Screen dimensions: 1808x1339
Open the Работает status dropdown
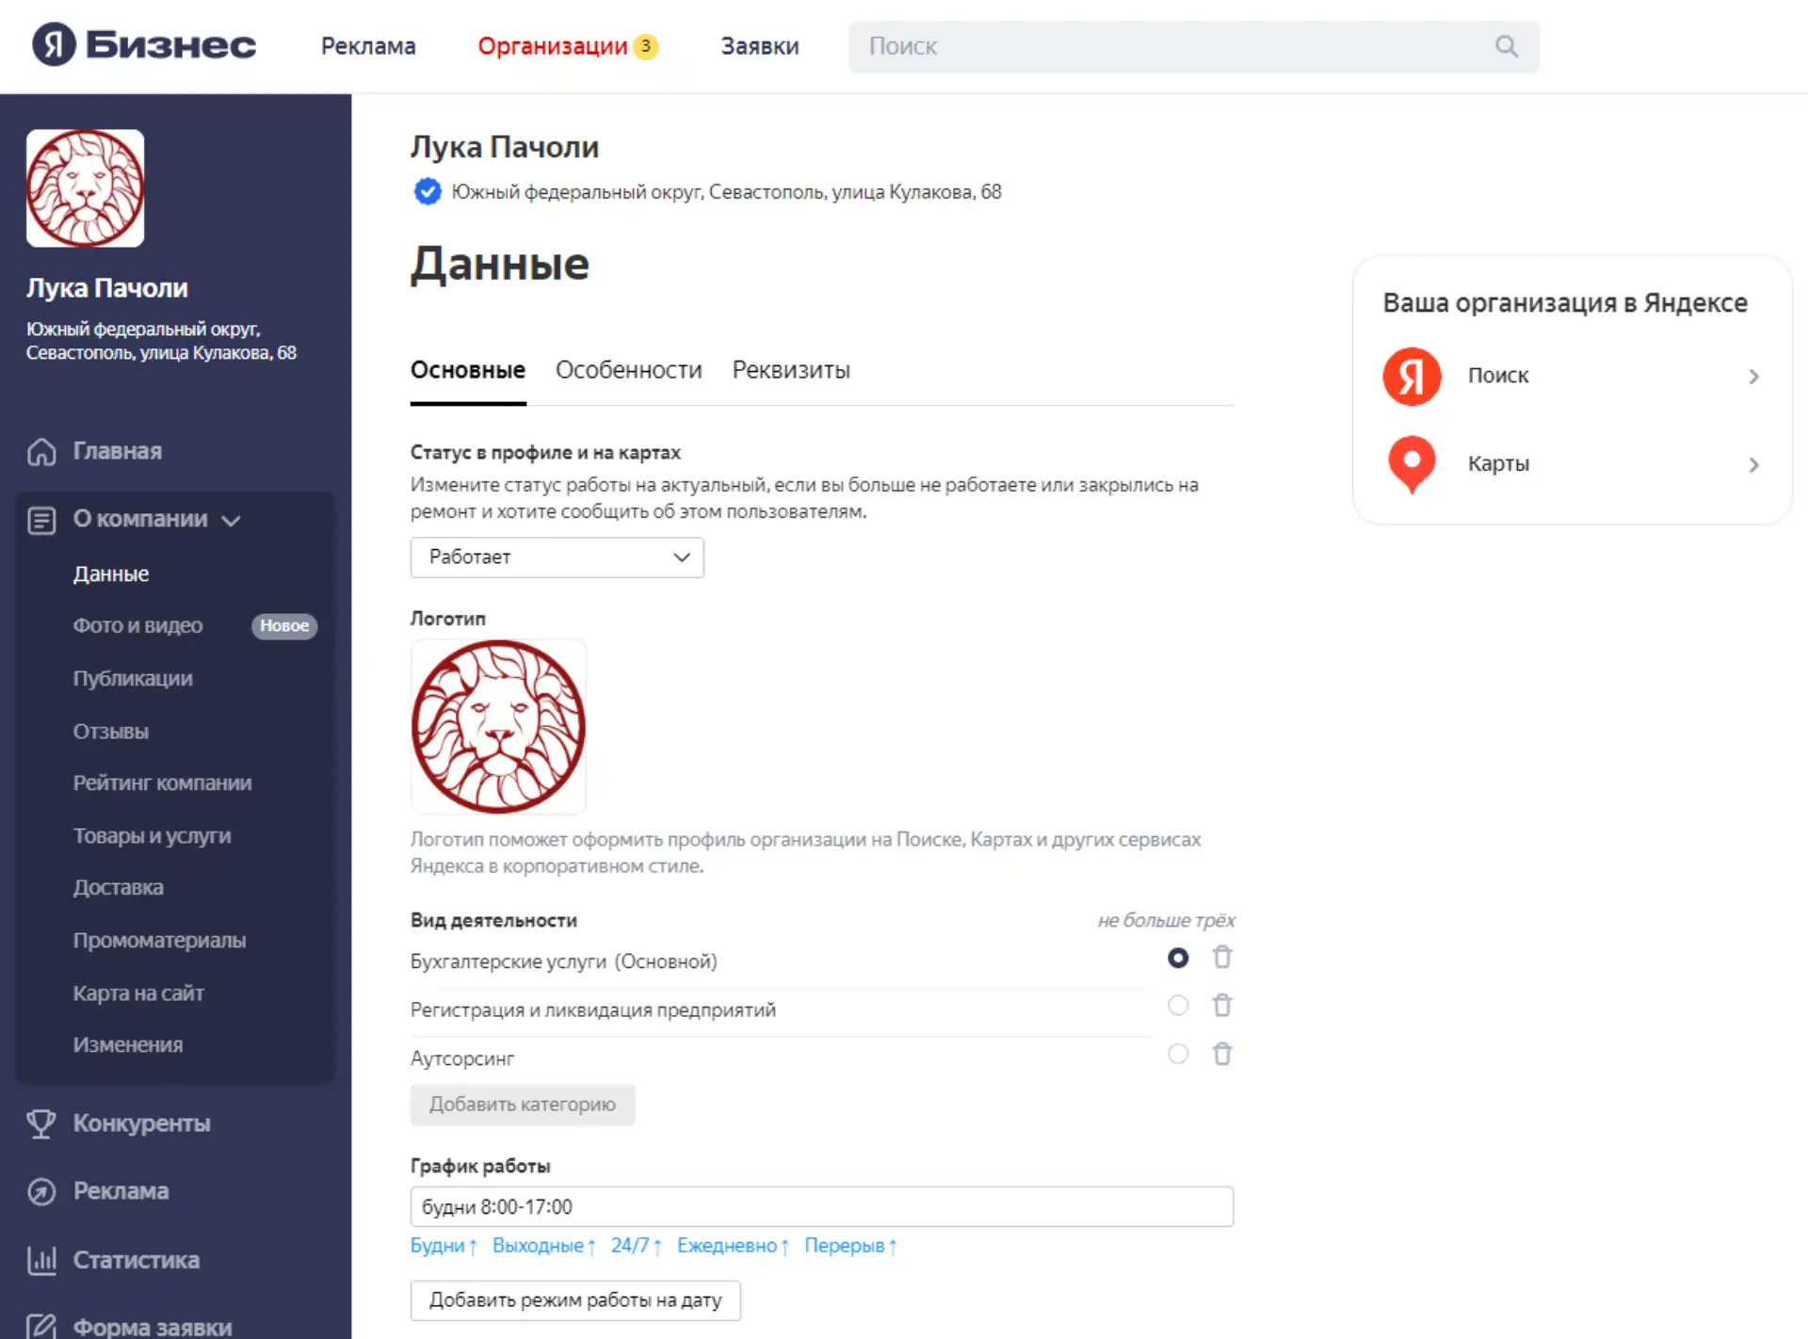[557, 557]
